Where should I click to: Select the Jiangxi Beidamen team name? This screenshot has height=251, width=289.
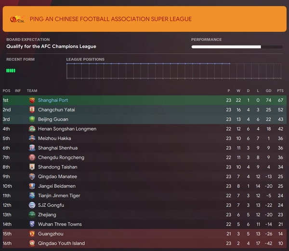tap(57, 186)
